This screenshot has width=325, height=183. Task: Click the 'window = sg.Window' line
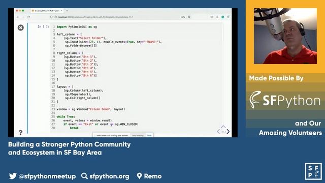point(91,109)
